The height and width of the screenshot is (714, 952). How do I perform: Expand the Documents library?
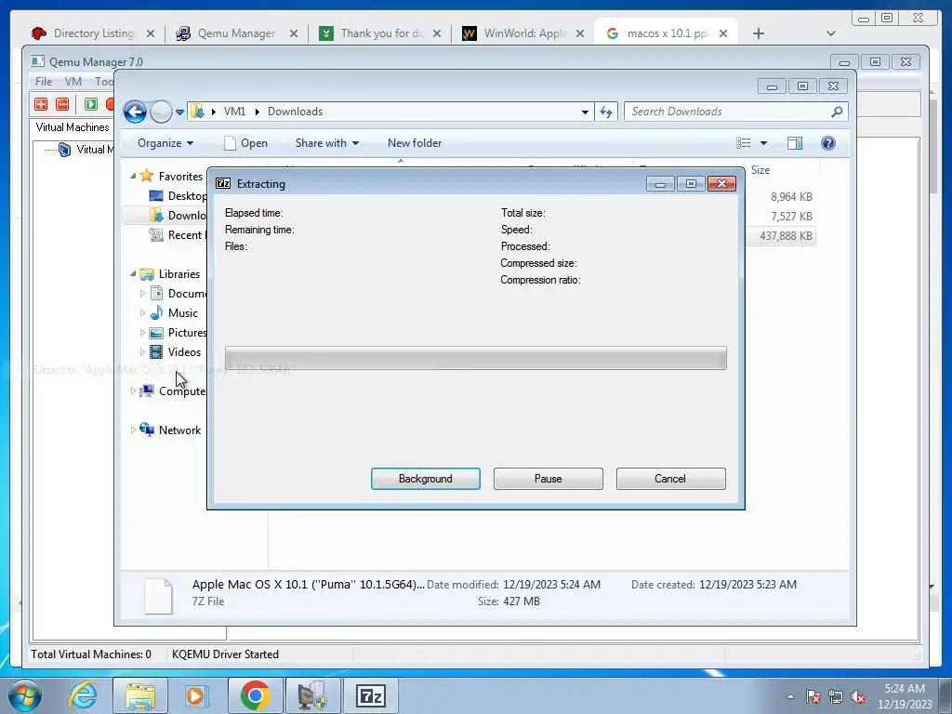point(142,293)
